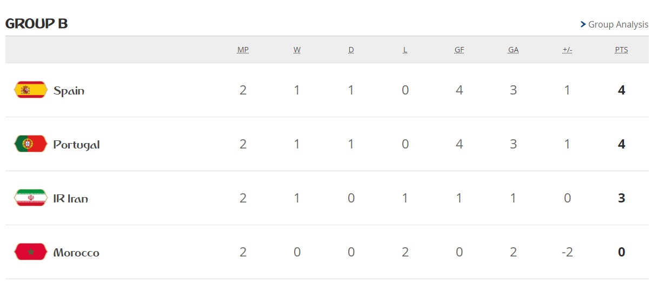Screen dimensions: 651x284
Task: Click the Portugal flag icon
Action: pos(30,144)
